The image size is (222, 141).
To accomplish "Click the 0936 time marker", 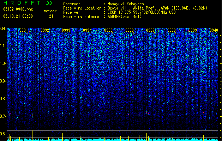I will click(130, 30).
